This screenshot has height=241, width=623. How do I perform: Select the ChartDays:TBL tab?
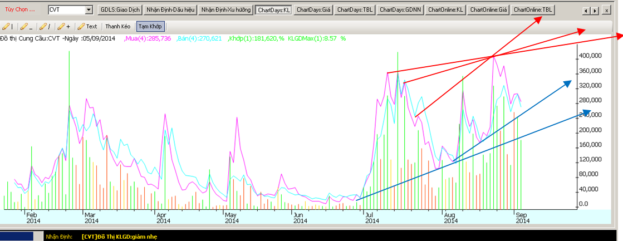click(x=355, y=9)
